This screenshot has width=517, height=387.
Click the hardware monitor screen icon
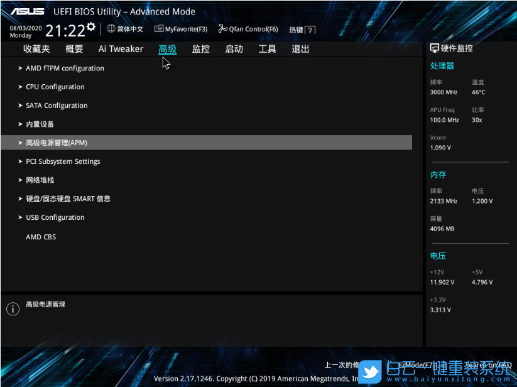pyautogui.click(x=434, y=48)
